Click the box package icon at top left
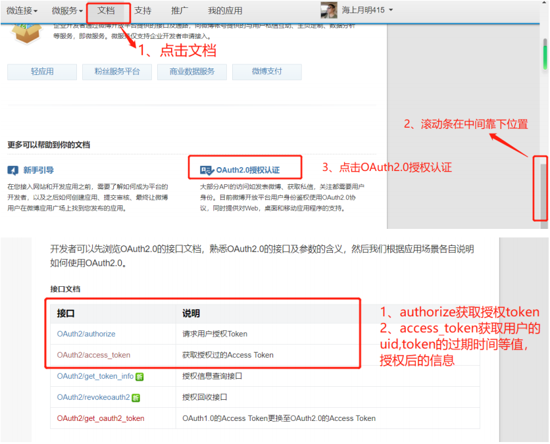 coord(27,34)
